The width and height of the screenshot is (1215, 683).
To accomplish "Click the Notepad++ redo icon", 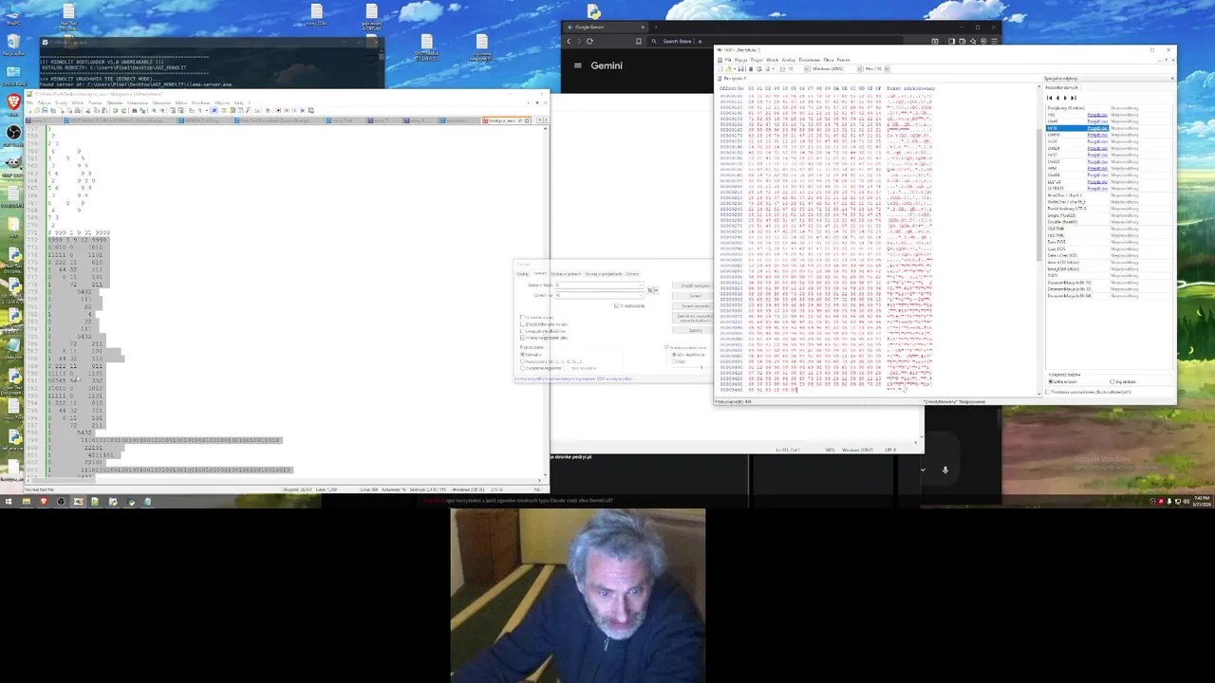I will [x=124, y=111].
